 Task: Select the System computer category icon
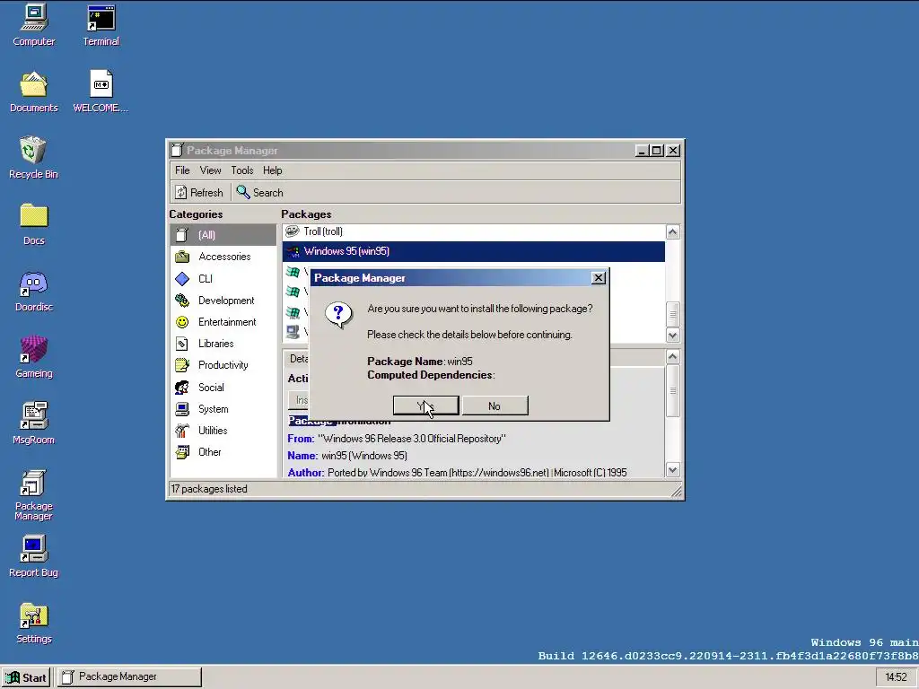click(x=182, y=408)
